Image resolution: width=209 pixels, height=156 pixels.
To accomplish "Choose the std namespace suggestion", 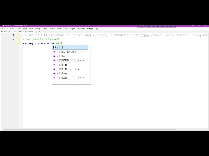I will click(x=70, y=47).
